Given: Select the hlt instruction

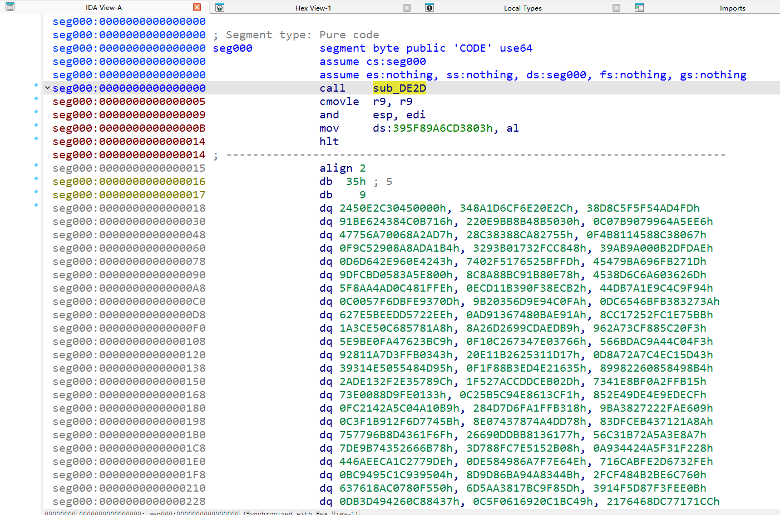Looking at the screenshot, I should (x=329, y=141).
